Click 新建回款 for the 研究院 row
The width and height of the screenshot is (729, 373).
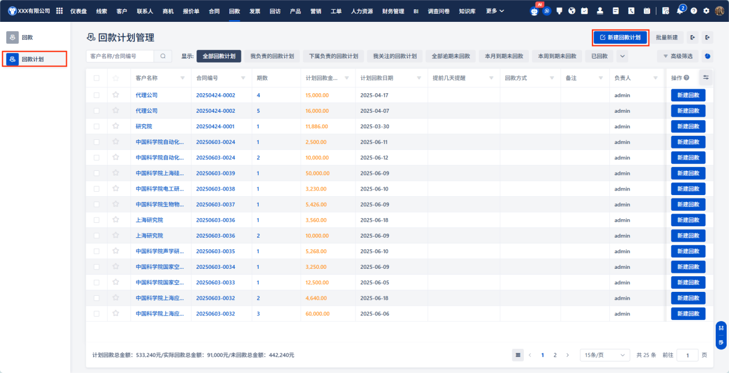[x=688, y=126]
